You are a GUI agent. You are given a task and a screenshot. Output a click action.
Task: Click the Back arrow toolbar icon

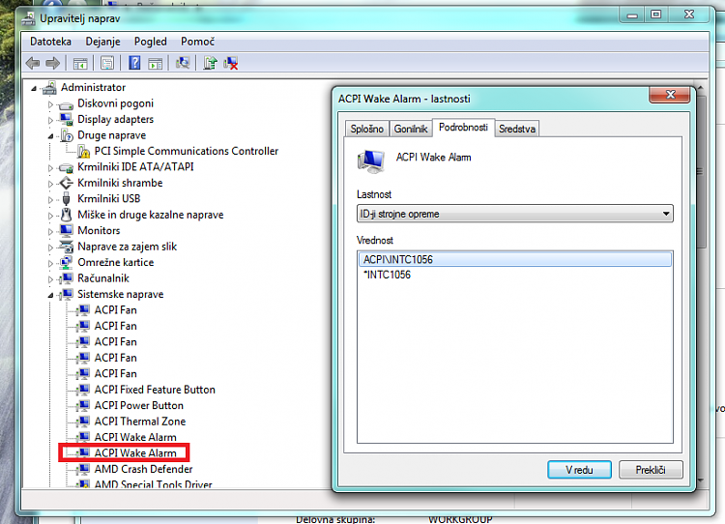pos(33,63)
